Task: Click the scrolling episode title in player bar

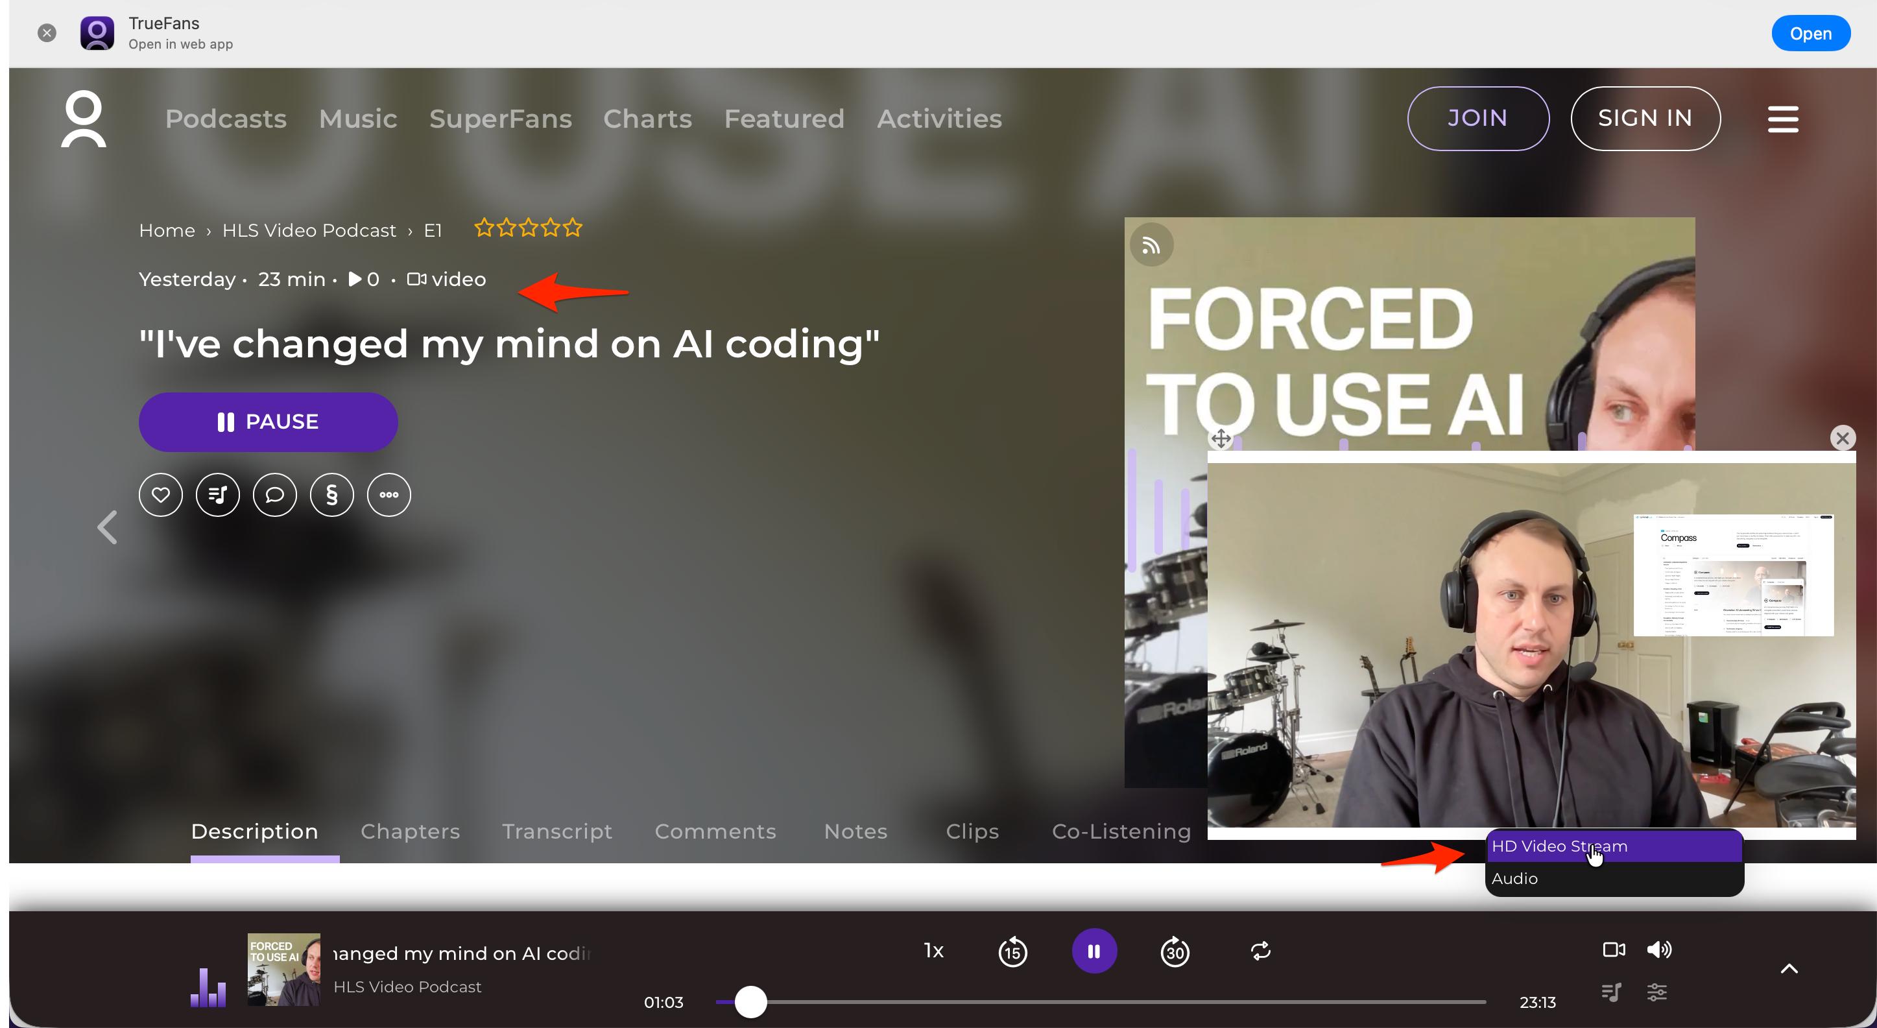Action: [x=462, y=953]
